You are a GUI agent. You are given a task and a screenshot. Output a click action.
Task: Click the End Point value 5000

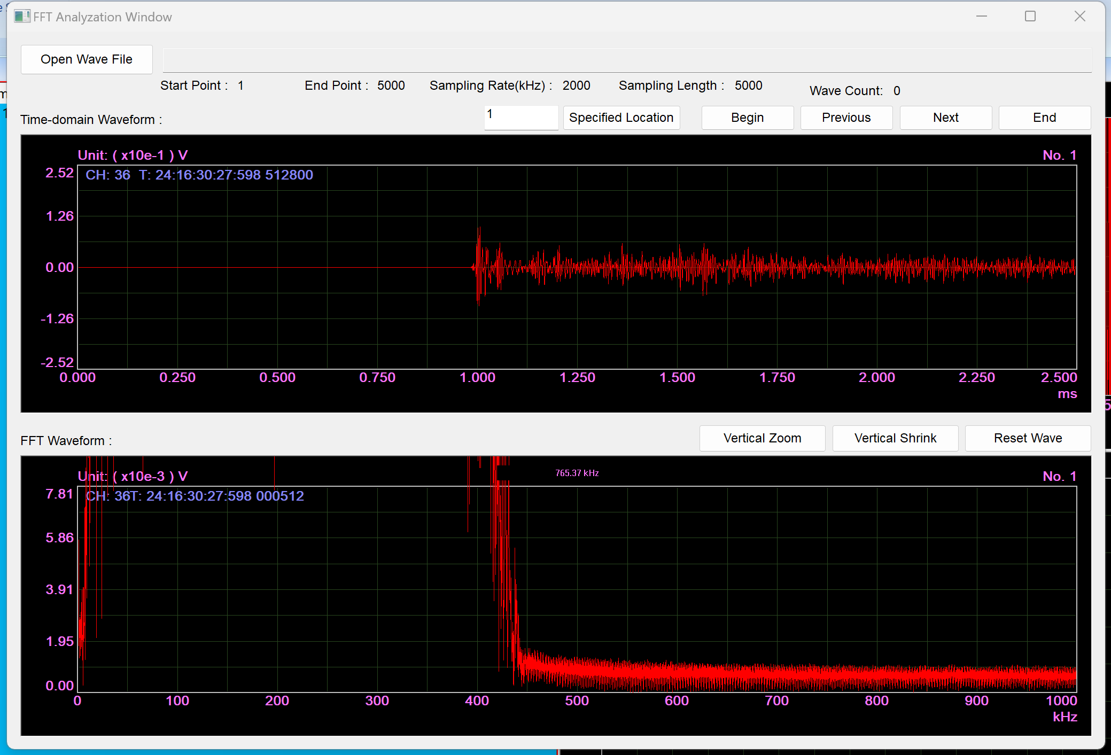click(391, 85)
